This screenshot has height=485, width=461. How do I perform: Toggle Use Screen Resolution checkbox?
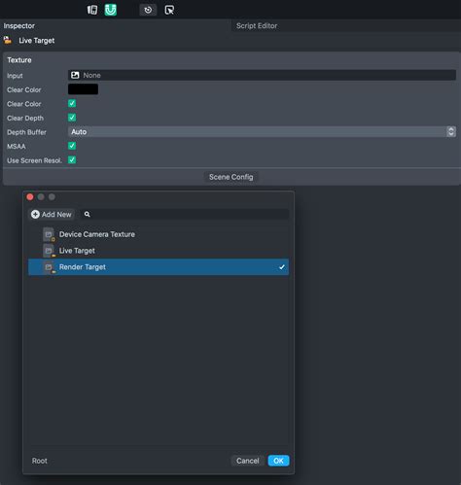point(72,159)
